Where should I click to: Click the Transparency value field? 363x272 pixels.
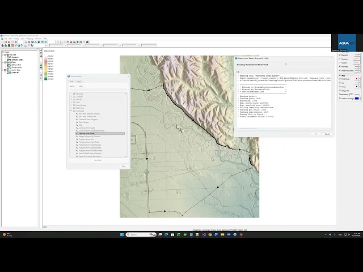[352, 95]
